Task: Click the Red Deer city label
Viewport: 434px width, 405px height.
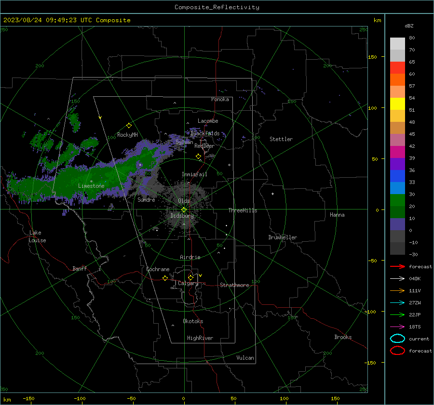Action: (204, 146)
